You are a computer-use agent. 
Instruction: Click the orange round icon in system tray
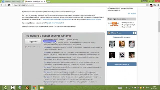point(141,88)
